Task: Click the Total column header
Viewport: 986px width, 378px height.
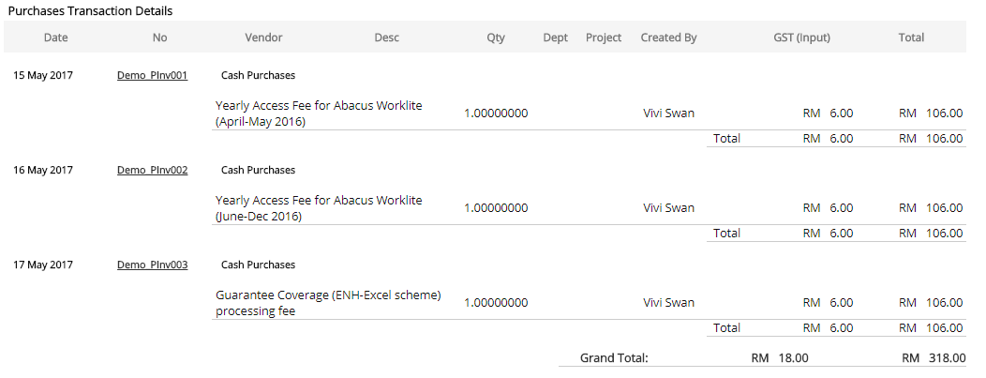Action: point(911,38)
